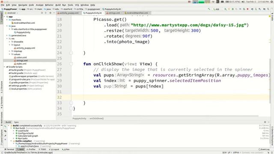Expand Load build node in Build output
The height and width of the screenshot is (154, 274).
(14, 131)
